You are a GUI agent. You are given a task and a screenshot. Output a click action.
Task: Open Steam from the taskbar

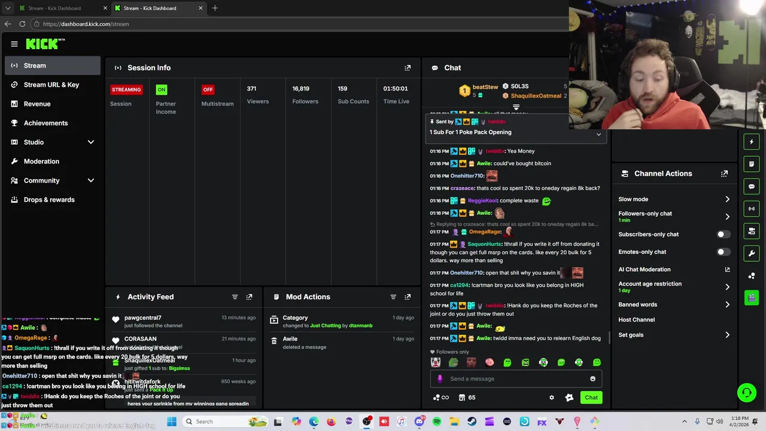(472, 422)
